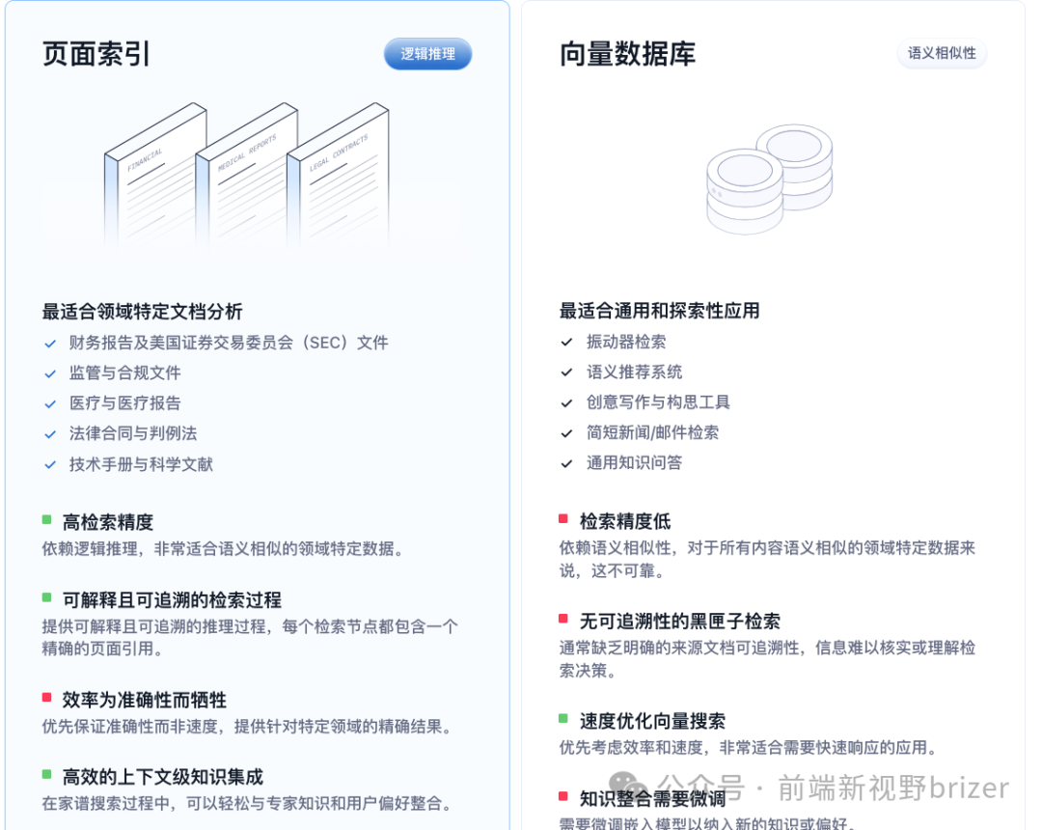The height and width of the screenshot is (830, 1042).
Task: Toggle the checkmark beside 振动器检索
Action: coord(566,341)
